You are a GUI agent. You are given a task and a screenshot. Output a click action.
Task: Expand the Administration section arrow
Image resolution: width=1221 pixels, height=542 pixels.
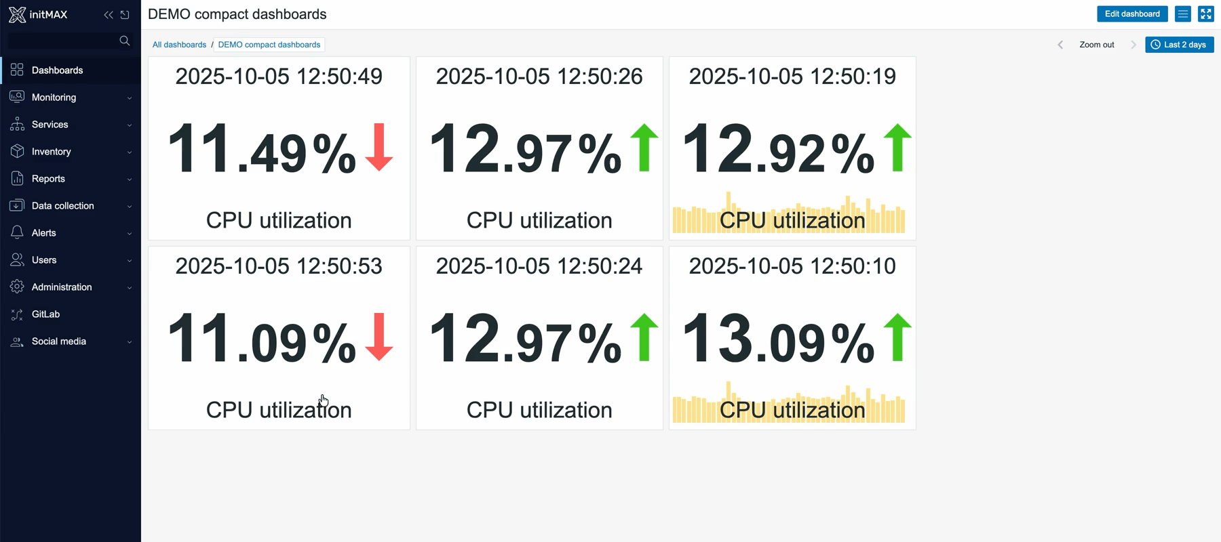(129, 287)
